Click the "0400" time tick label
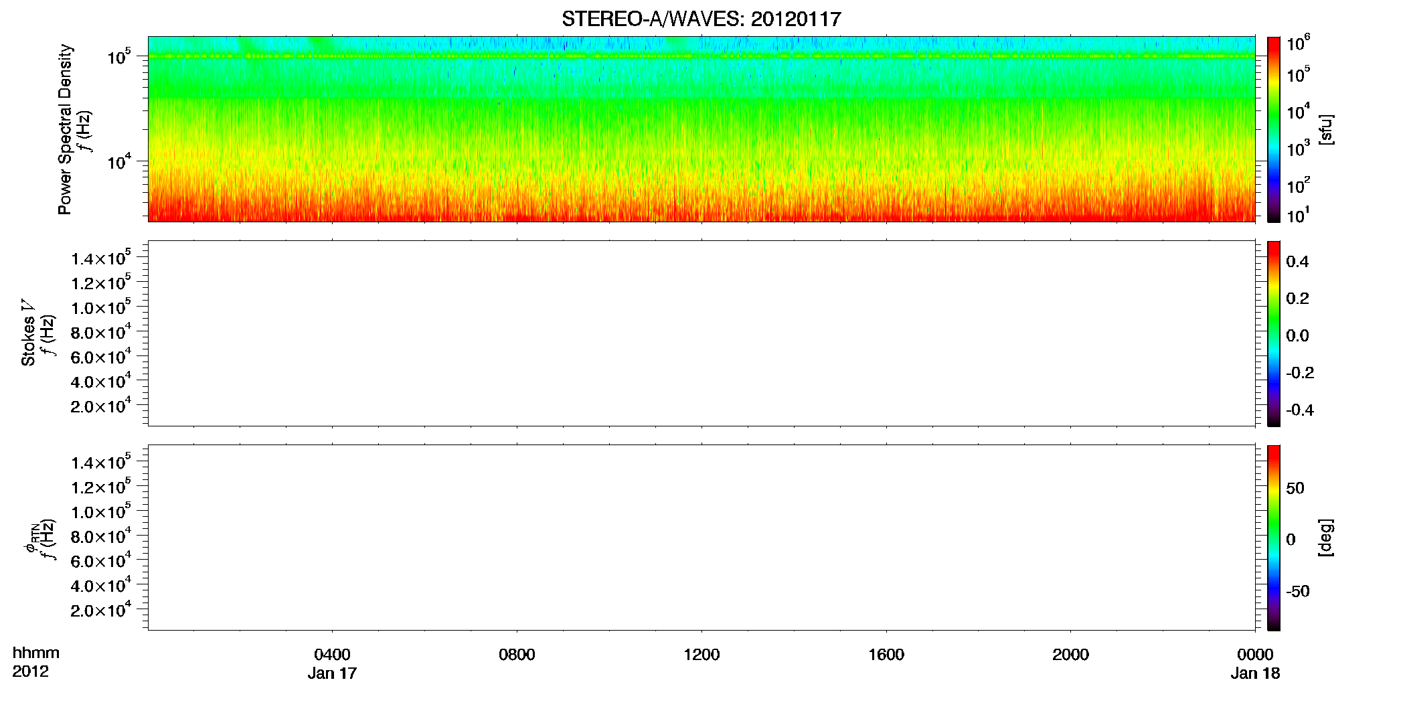The image size is (1403, 723). click(332, 655)
